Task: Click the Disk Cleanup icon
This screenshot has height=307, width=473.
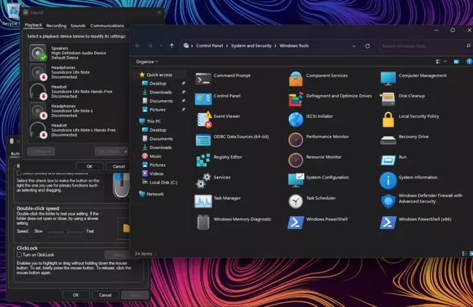Action: tap(388, 99)
